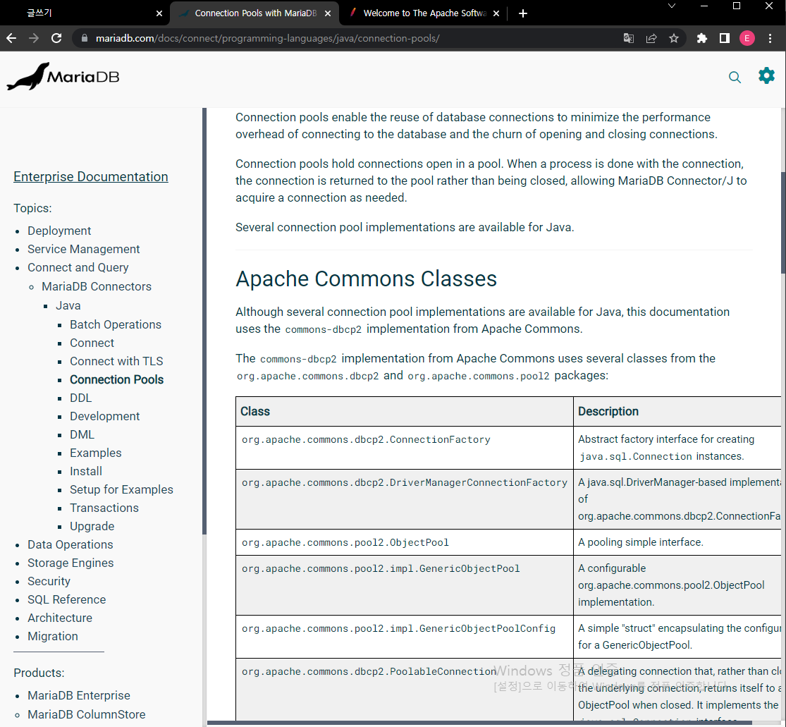Open Chrome three-dot menu

[x=770, y=38]
